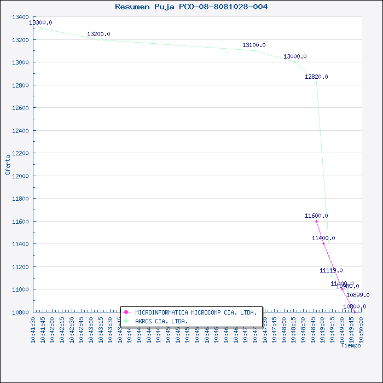
Task: Click the 10:41:30 time axis tick label
Action: pos(33,330)
